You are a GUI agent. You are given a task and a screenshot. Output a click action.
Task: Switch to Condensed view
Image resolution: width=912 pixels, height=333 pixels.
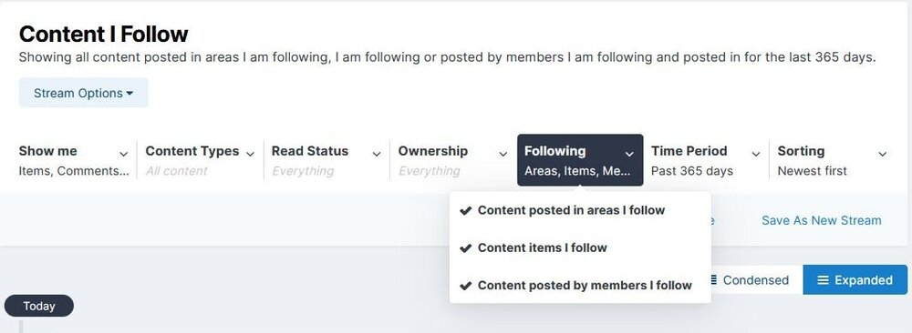pyautogui.click(x=749, y=280)
